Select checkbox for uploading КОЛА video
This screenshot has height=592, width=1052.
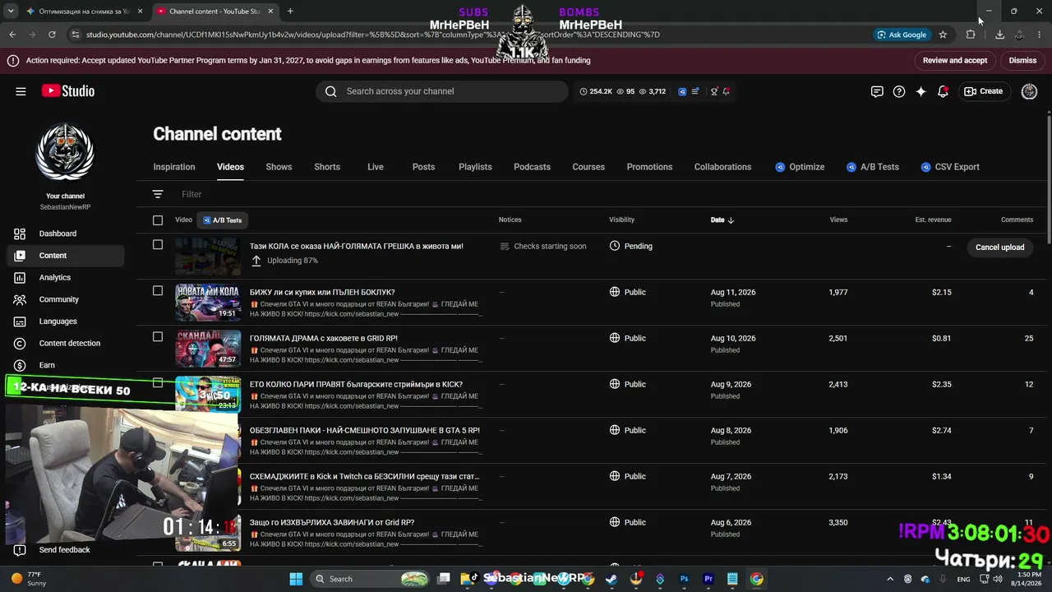[158, 244]
